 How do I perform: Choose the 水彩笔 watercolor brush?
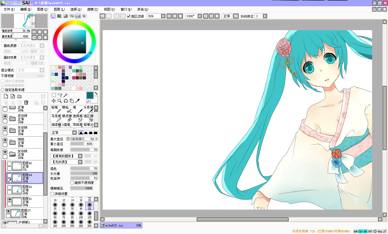point(88,109)
